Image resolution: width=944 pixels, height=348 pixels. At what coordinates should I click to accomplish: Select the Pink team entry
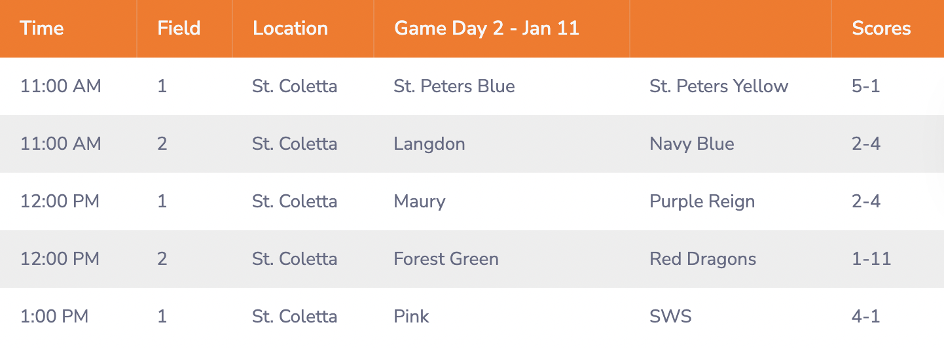pyautogui.click(x=411, y=317)
